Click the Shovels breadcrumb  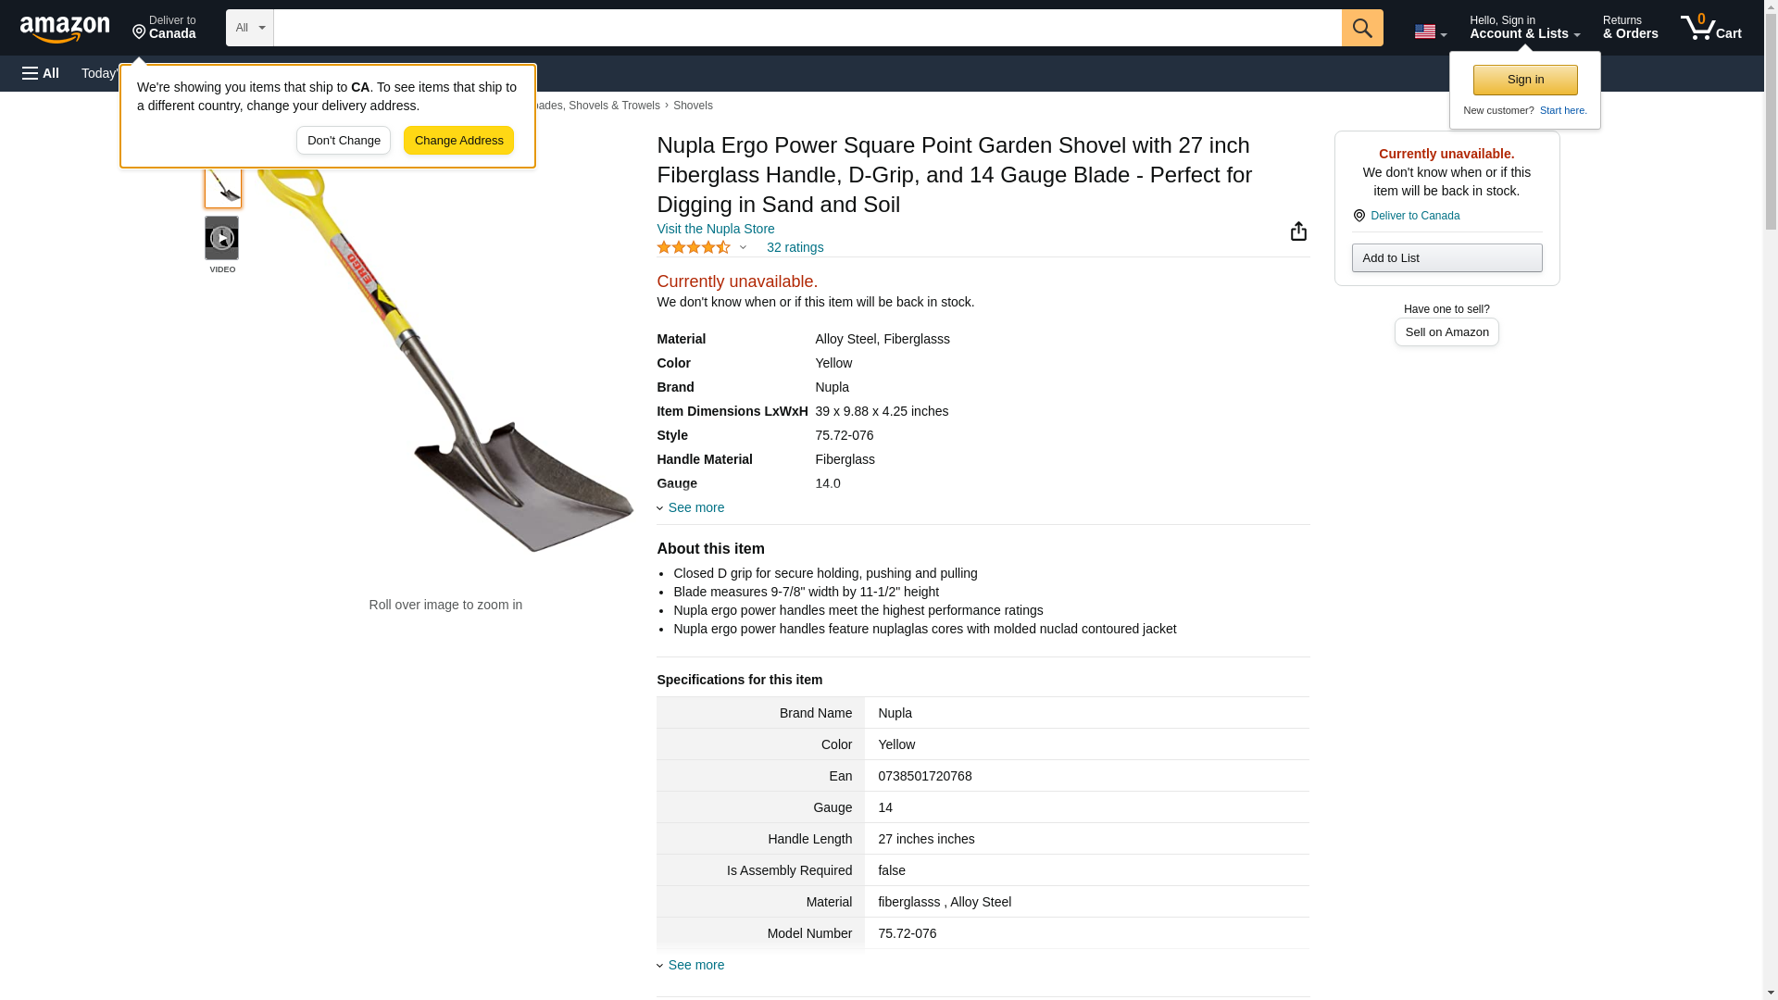(693, 106)
